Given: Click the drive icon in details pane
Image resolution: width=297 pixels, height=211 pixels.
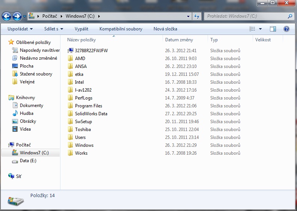Looking at the screenshot, I should pyautogui.click(x=15, y=201).
